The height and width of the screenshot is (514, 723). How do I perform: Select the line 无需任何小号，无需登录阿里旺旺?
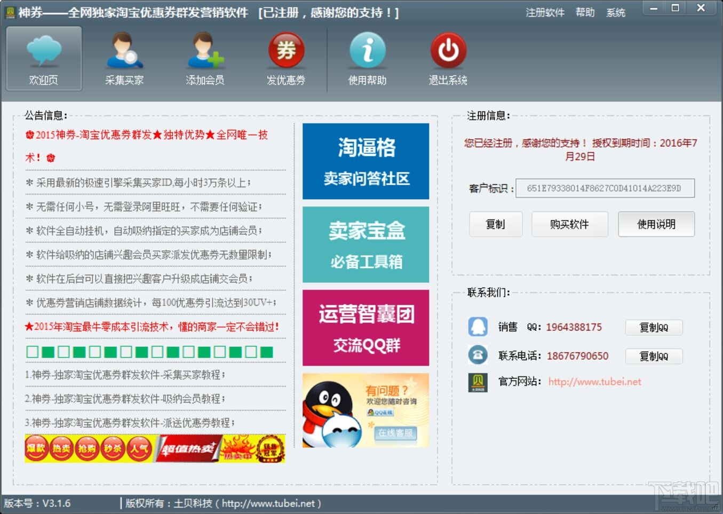pos(144,207)
